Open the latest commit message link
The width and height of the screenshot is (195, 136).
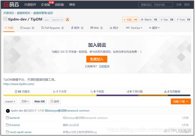coord(67,111)
